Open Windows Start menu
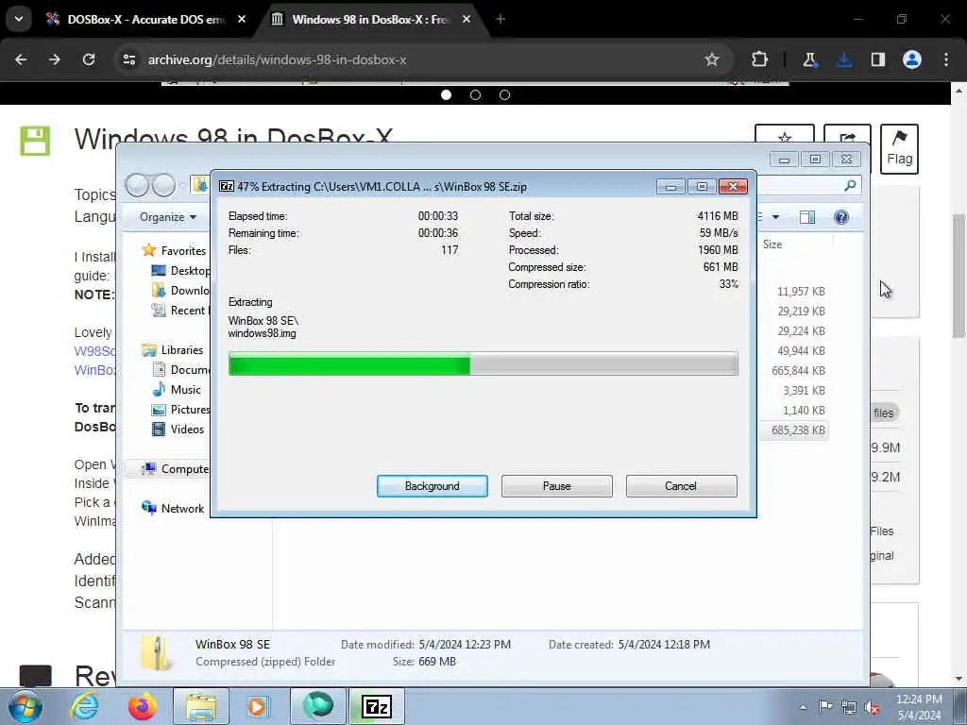Viewport: 967px width, 725px height. (x=25, y=706)
